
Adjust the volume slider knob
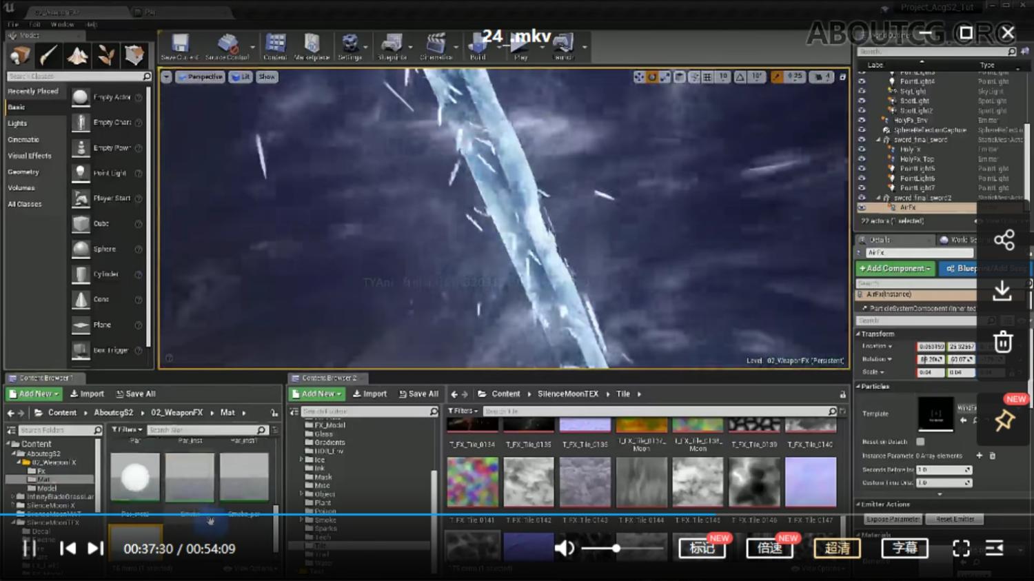[616, 549]
